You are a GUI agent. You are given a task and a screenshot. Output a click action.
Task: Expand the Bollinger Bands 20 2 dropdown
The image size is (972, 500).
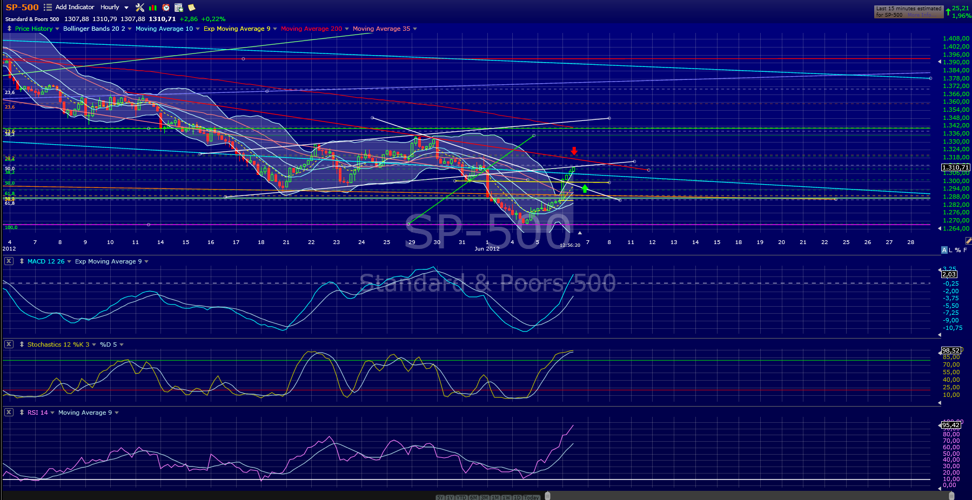[130, 29]
